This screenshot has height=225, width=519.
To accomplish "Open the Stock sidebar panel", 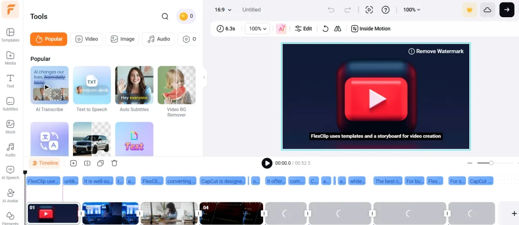I will pyautogui.click(x=10, y=127).
